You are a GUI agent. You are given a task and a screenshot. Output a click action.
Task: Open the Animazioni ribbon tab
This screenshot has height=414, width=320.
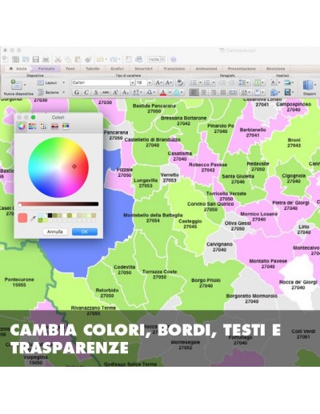tap(206, 69)
